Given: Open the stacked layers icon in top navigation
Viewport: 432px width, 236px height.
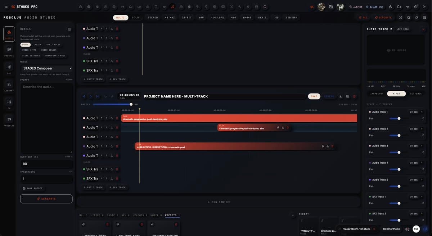Looking at the screenshot, I should tap(114, 7).
